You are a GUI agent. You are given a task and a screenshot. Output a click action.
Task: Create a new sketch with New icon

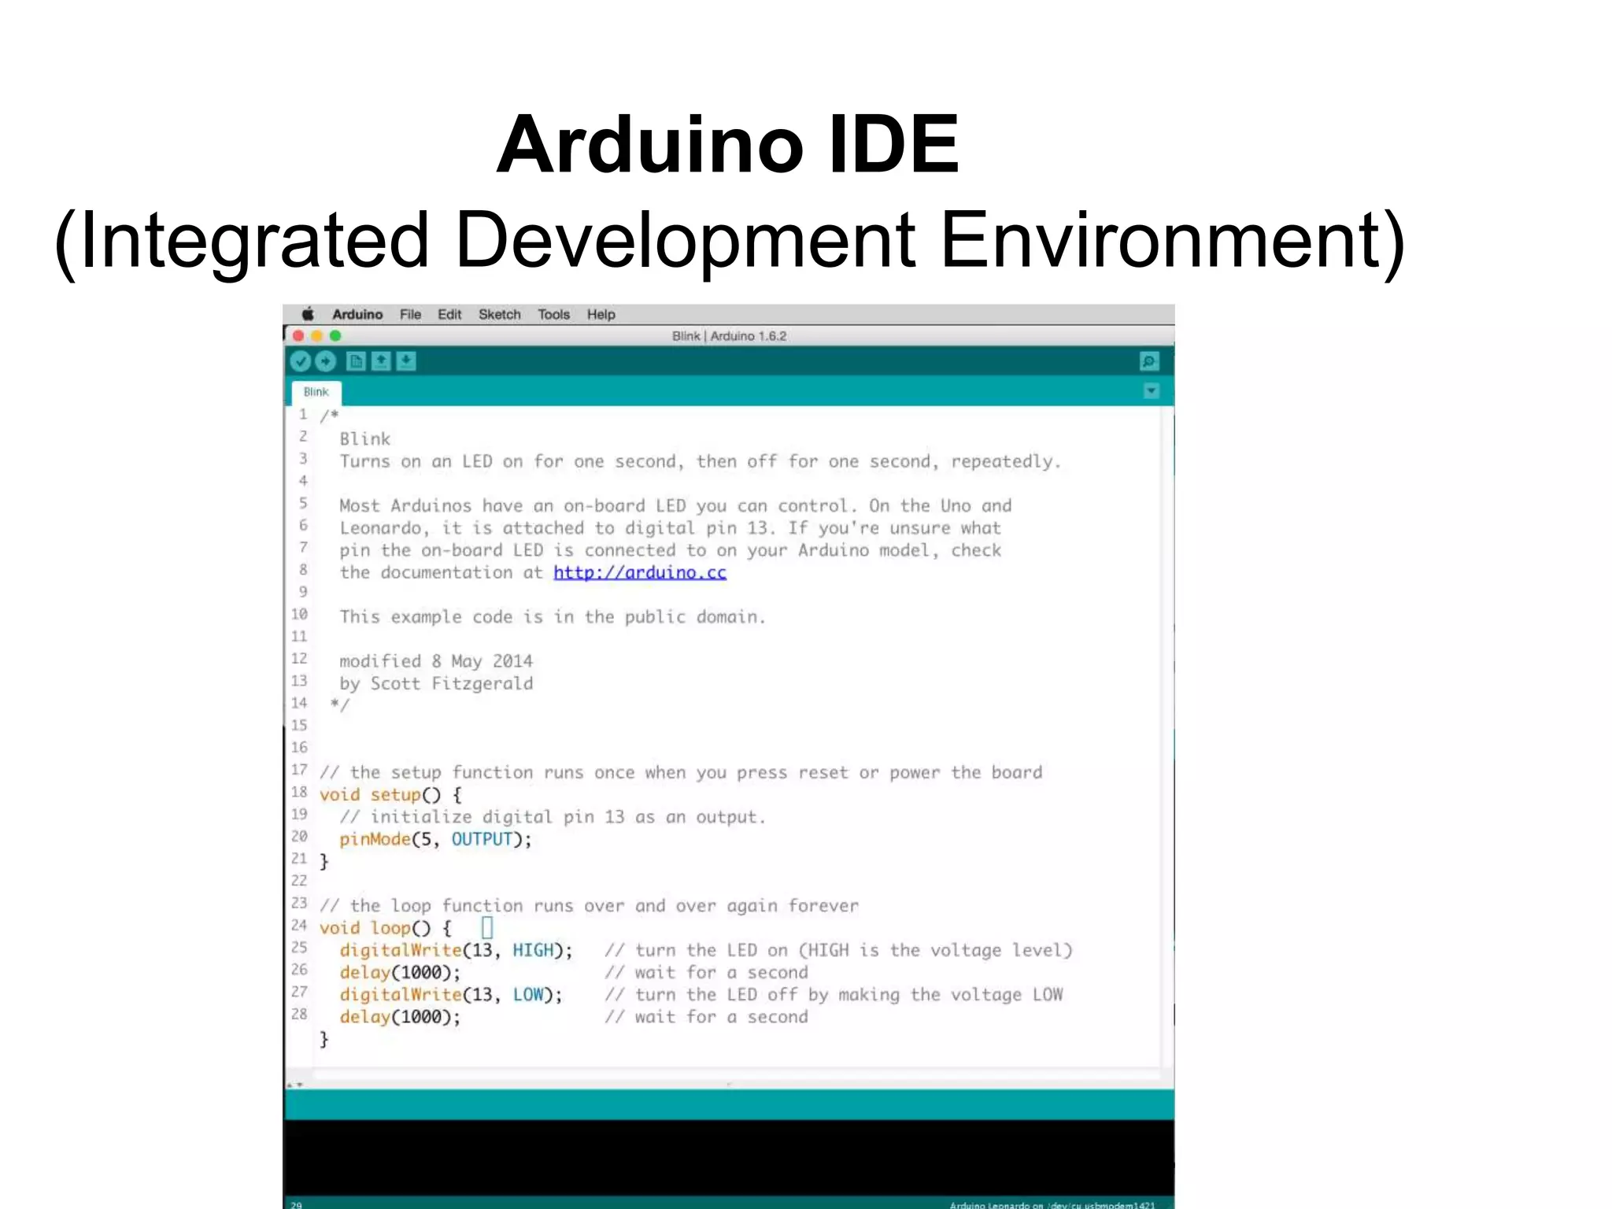(356, 361)
